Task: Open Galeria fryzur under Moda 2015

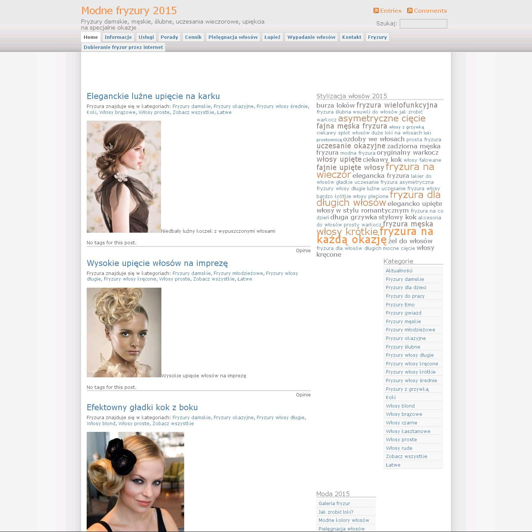Action: (334, 503)
